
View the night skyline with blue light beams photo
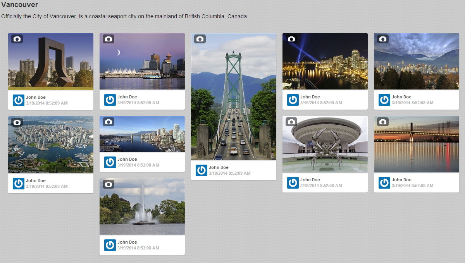[325, 61]
